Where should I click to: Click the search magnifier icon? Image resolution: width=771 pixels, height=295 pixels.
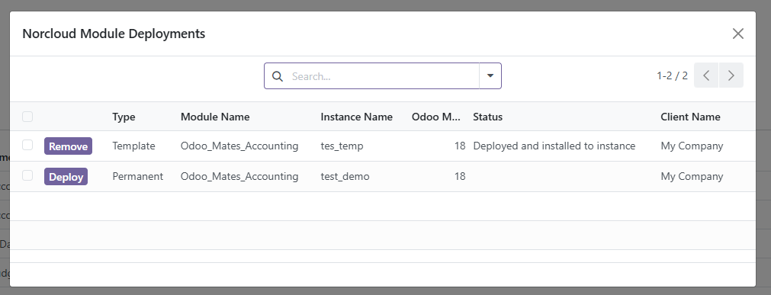278,76
